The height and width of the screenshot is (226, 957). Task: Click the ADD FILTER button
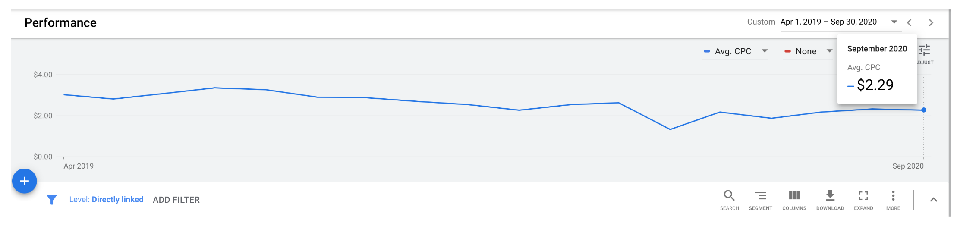pos(176,200)
